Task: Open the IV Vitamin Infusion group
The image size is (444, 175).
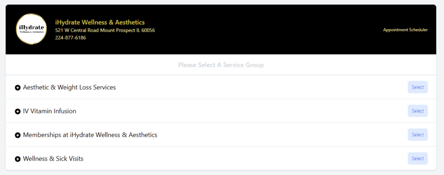Action: [x=49, y=111]
